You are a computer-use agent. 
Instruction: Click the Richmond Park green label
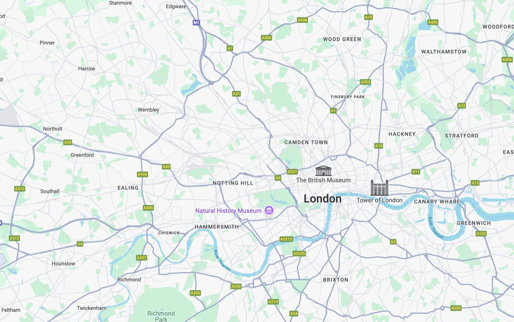coord(161,316)
